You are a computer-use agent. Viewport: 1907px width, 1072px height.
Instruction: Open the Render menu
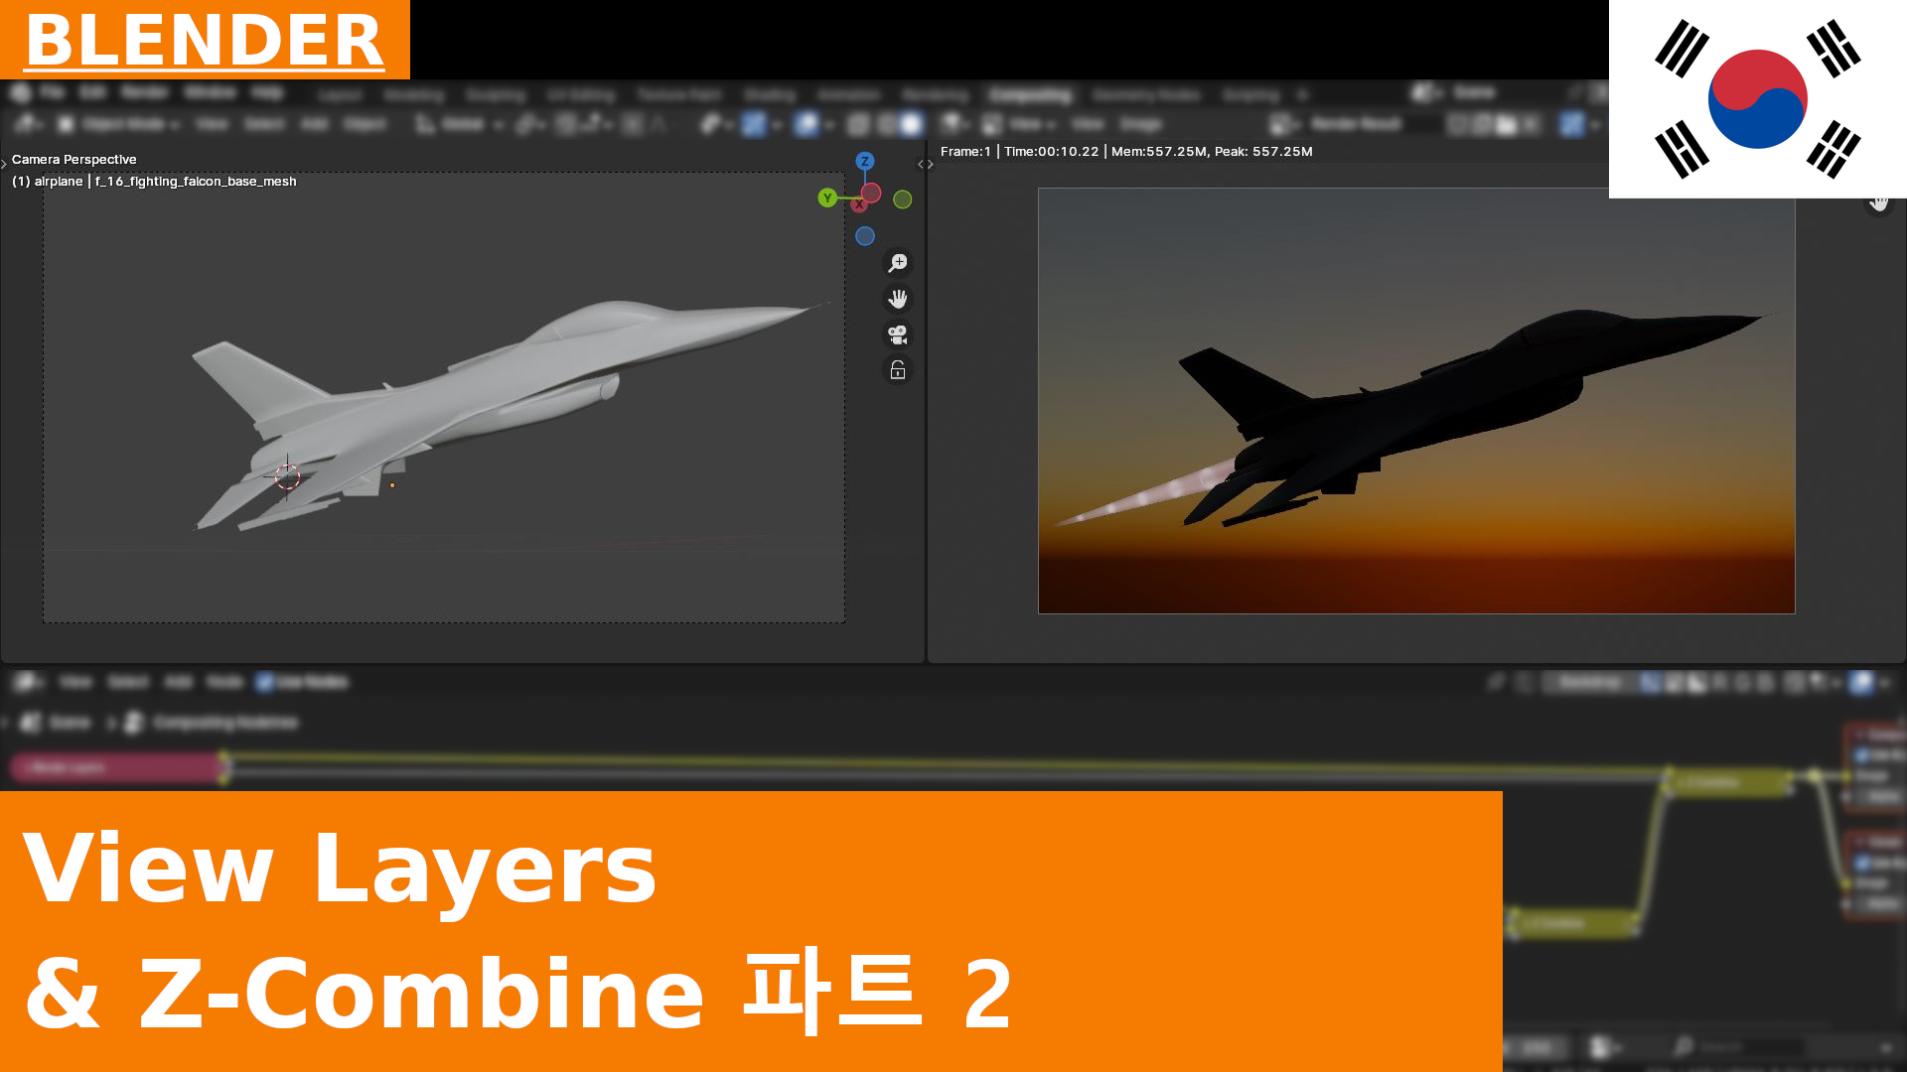(145, 93)
